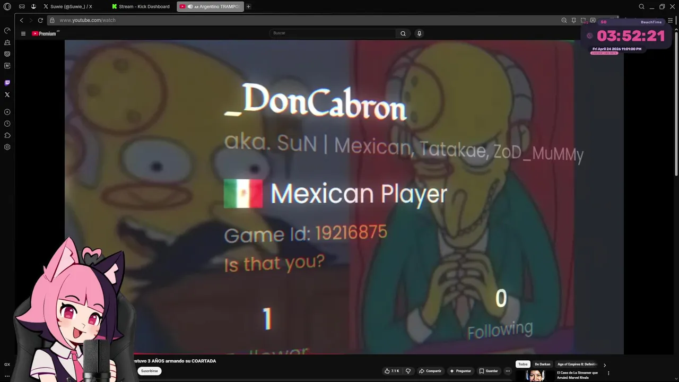Open the YouTube hamburger guide menu
The width and height of the screenshot is (679, 382).
23,33
